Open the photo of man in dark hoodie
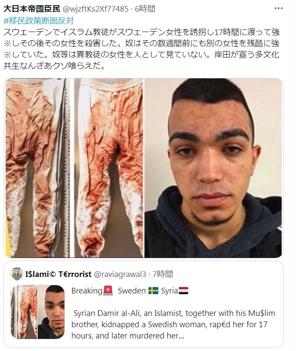Screen dimensions: 296x351 pos(214,168)
